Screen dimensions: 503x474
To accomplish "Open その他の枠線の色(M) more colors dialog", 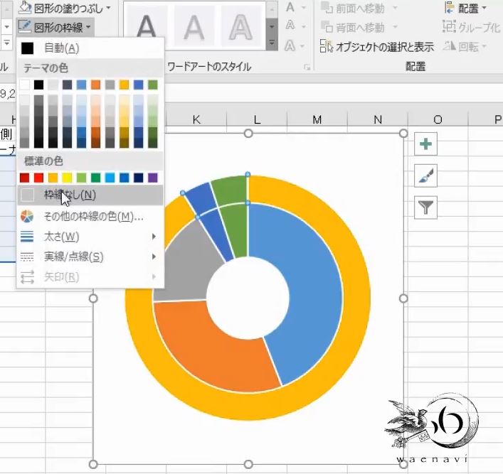I will pos(90,217).
